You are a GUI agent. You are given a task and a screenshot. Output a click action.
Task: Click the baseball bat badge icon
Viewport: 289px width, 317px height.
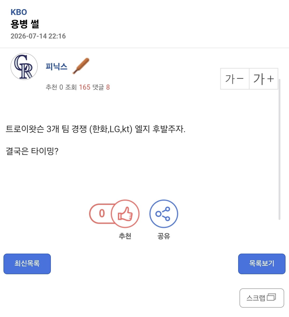[x=81, y=66]
